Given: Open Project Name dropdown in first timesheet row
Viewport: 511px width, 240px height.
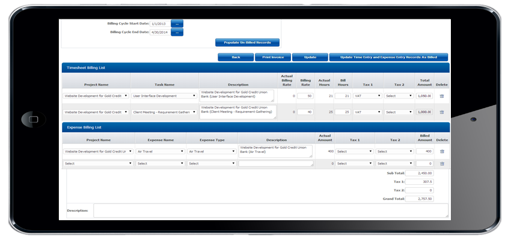Looking at the screenshot, I should click(96, 96).
